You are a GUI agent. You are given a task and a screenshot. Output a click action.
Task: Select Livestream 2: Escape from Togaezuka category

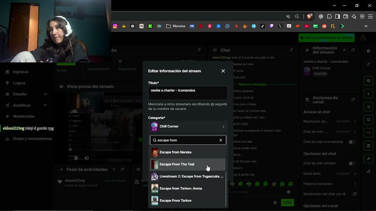188,176
